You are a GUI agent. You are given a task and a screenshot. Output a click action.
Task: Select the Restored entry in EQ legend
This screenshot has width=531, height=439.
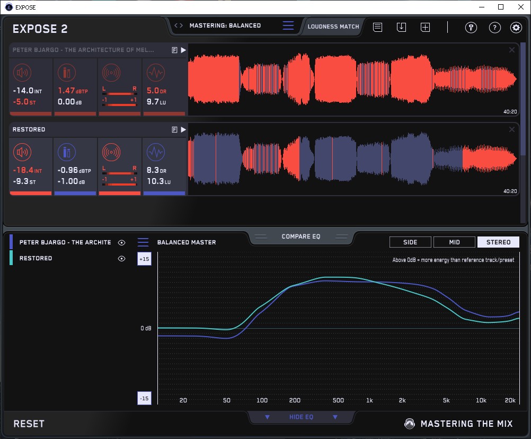tap(36, 258)
